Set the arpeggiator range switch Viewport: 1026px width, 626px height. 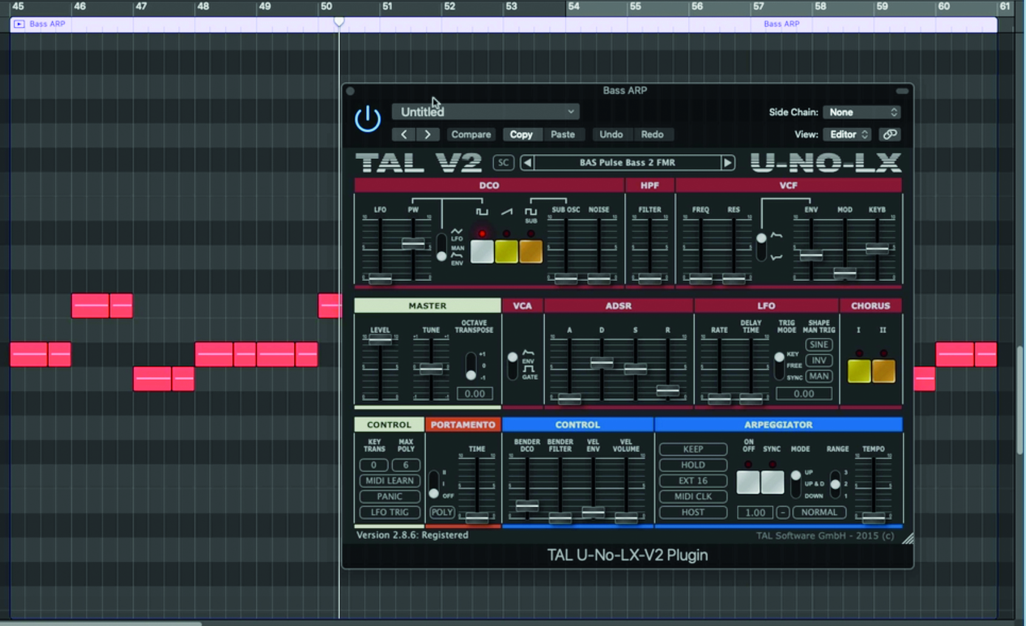[x=835, y=483]
